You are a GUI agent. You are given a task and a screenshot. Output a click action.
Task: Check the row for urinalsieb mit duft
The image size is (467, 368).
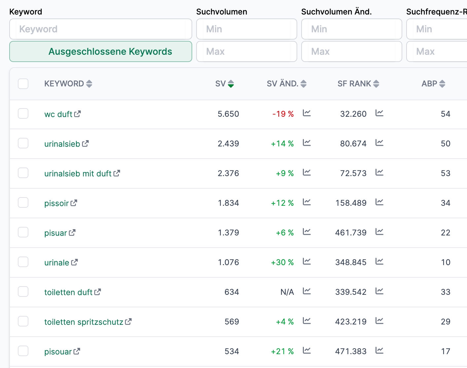point(23,173)
